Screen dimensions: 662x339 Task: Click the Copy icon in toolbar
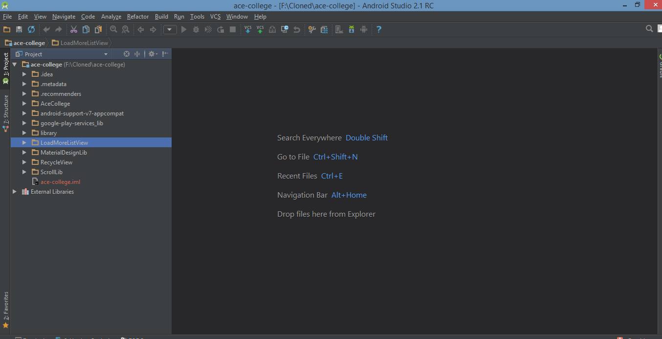click(86, 29)
